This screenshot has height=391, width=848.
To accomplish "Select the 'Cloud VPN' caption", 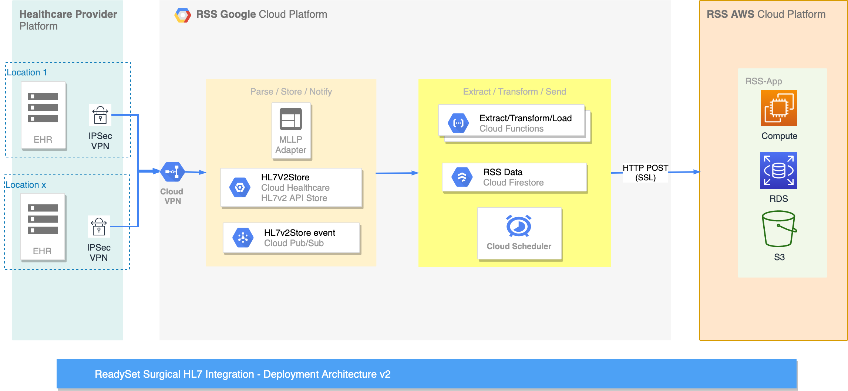I will coord(172,196).
